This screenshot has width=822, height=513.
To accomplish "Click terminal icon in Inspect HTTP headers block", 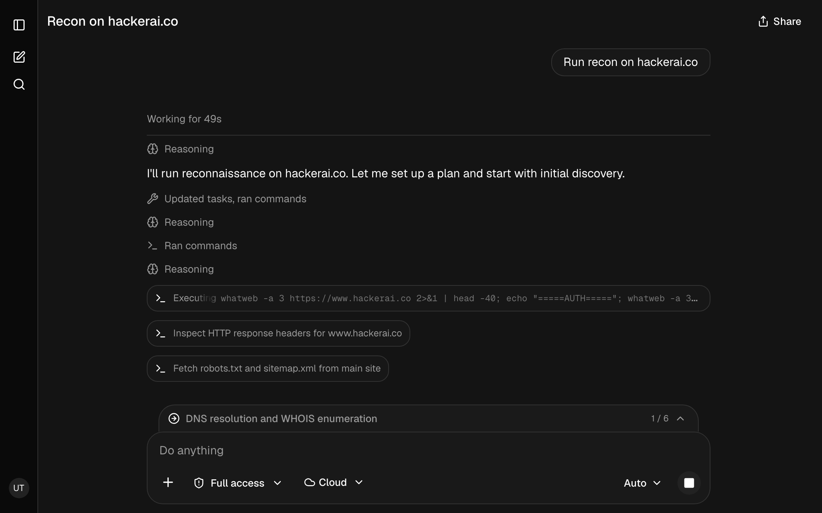I will tap(160, 333).
